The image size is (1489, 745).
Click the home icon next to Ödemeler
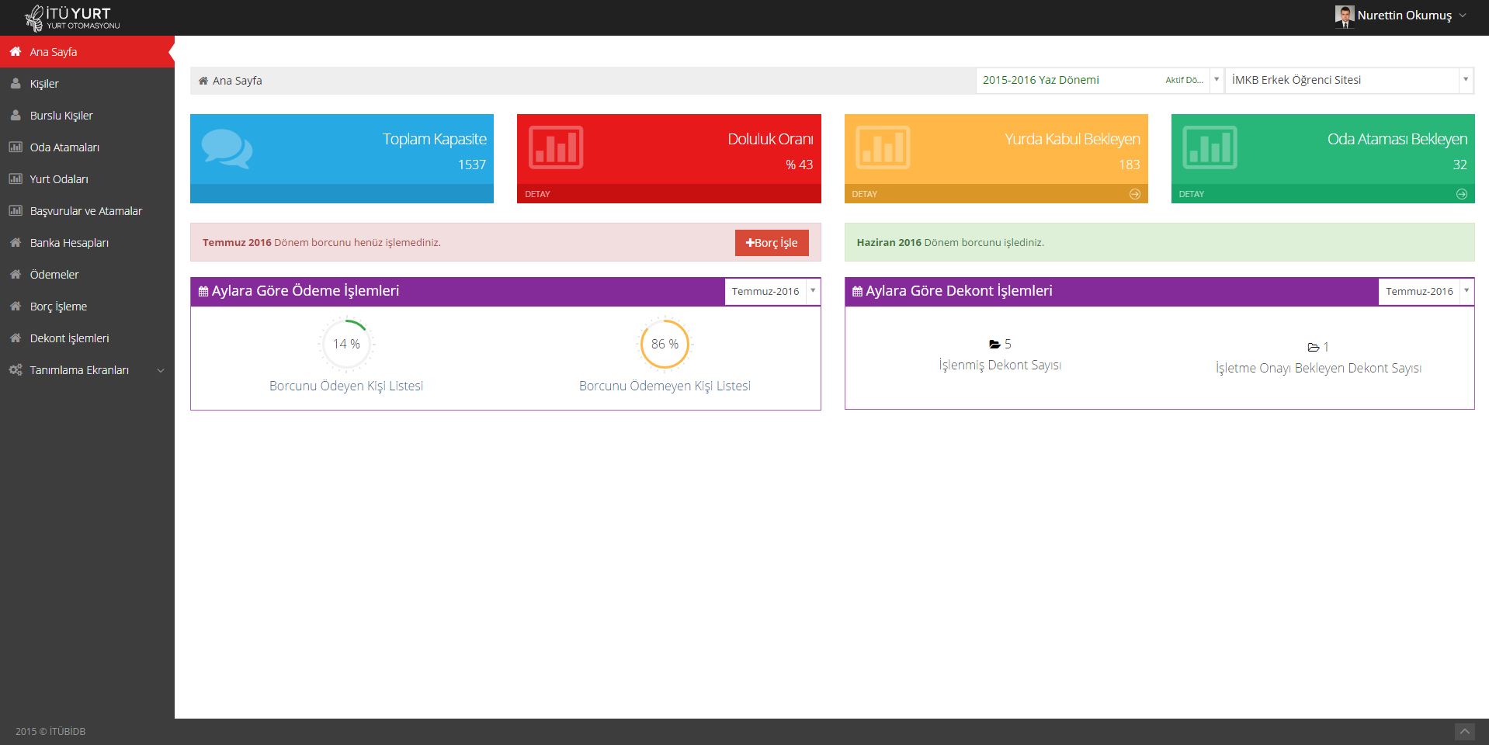(15, 274)
